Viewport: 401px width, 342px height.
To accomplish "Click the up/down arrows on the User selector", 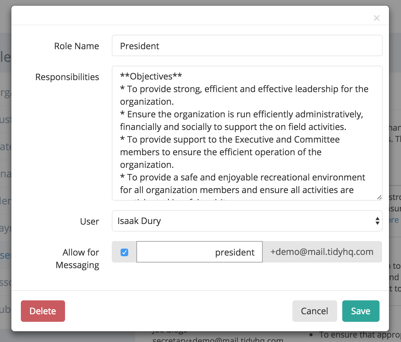I will (x=378, y=221).
